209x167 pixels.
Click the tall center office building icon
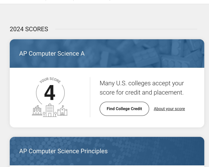pyautogui.click(x=50, y=110)
